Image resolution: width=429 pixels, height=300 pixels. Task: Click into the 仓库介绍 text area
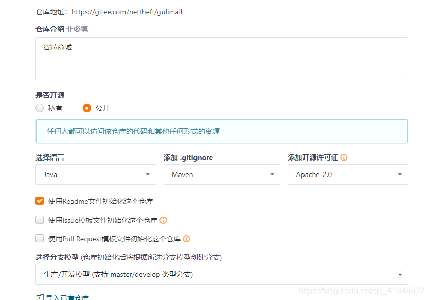tap(222, 59)
